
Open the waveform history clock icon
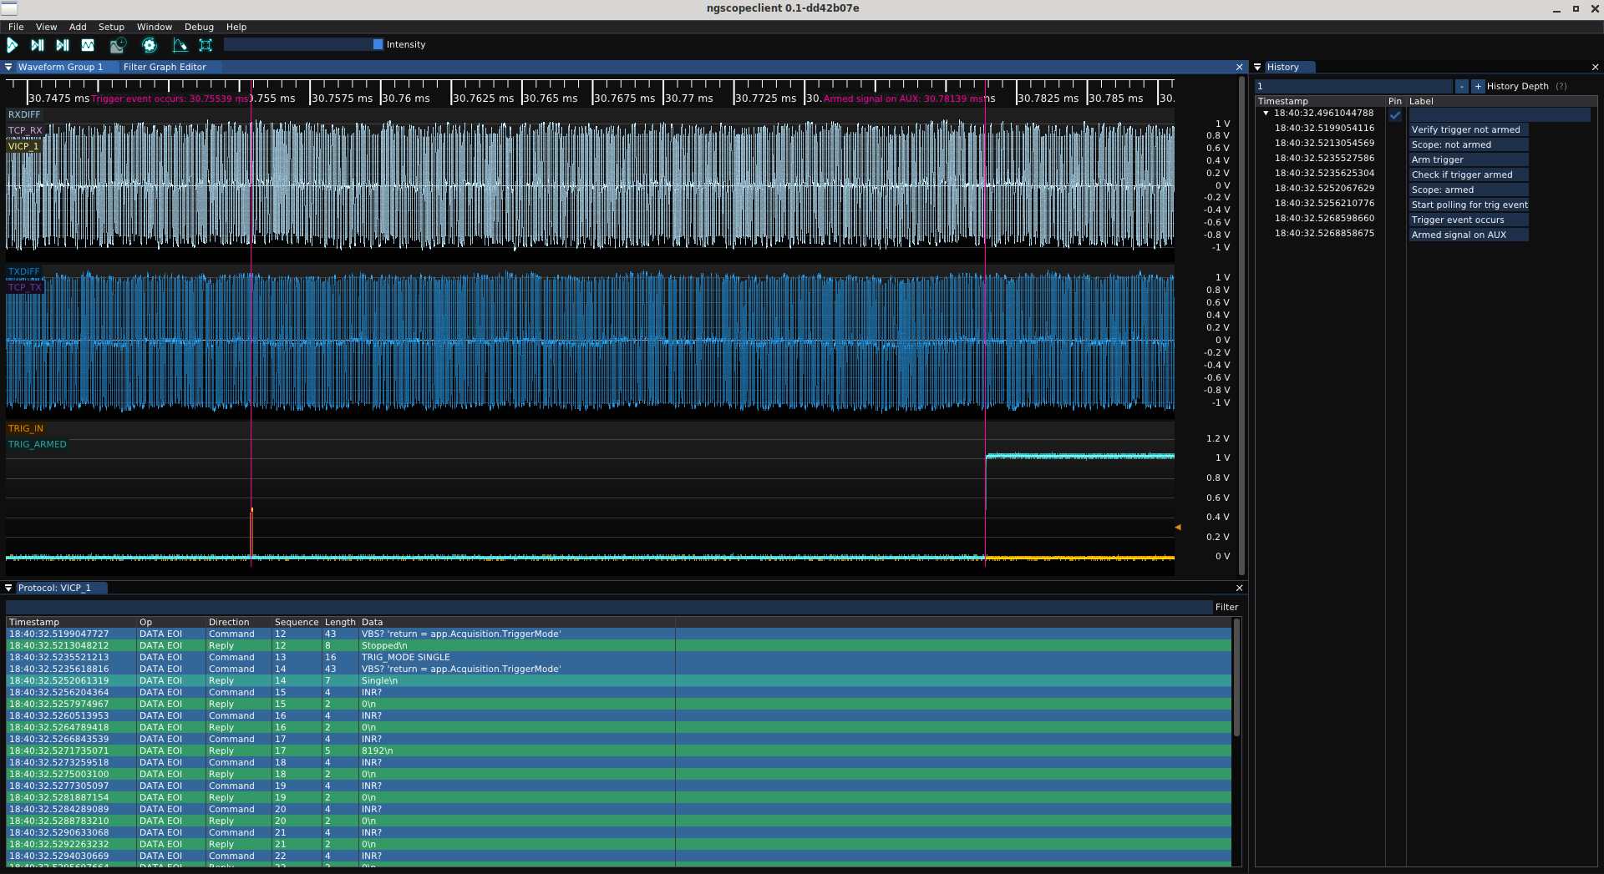pos(118,45)
